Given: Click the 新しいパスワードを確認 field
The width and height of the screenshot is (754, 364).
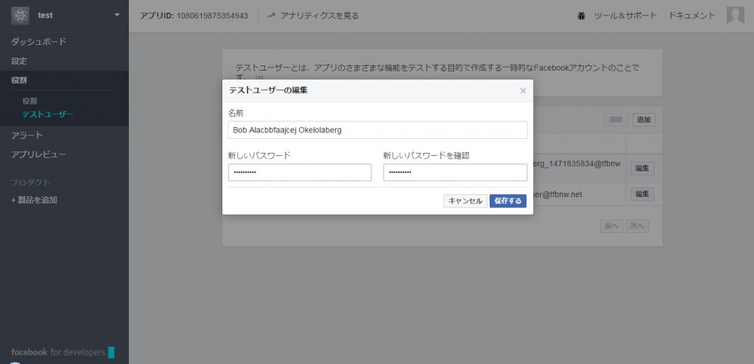Looking at the screenshot, I should tap(455, 172).
